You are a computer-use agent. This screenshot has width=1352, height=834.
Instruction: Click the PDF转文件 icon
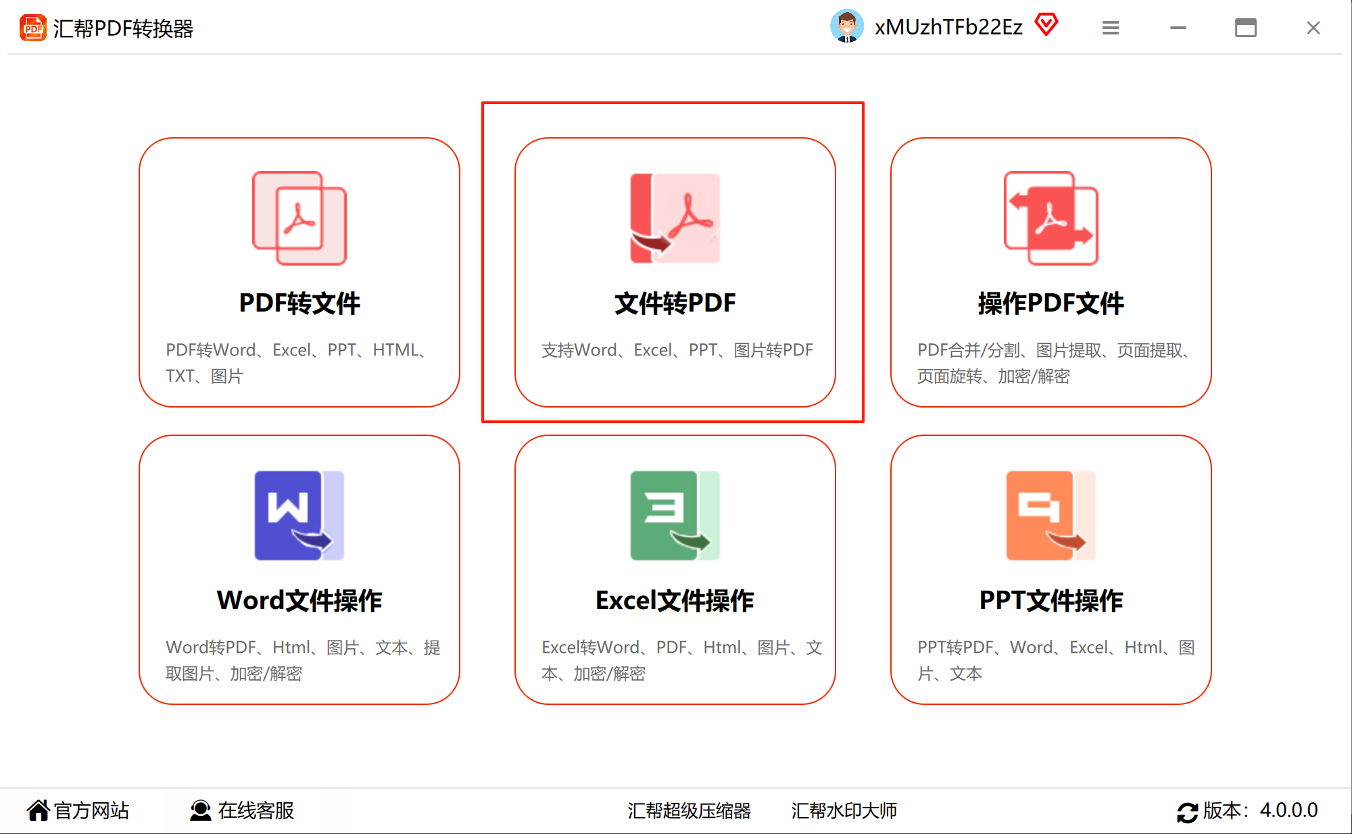[x=299, y=218]
